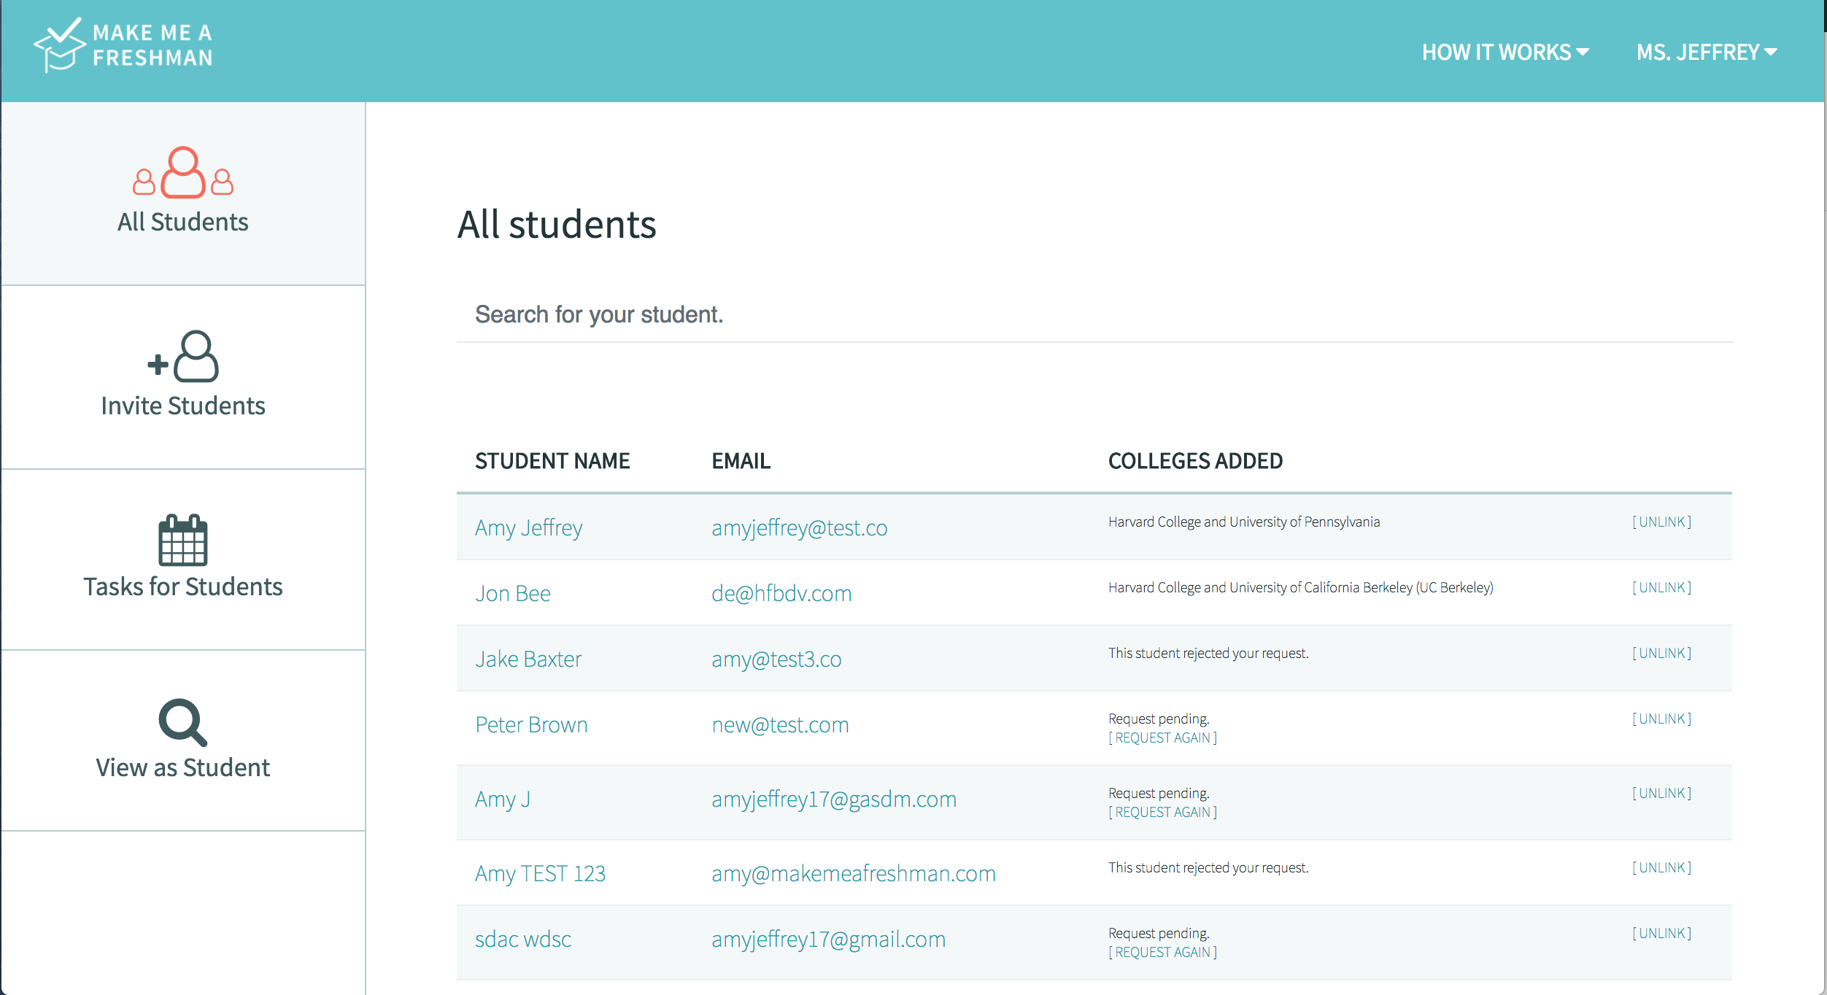This screenshot has height=995, width=1827.
Task: Click the Make Me A Freshman logo
Action: tap(124, 45)
